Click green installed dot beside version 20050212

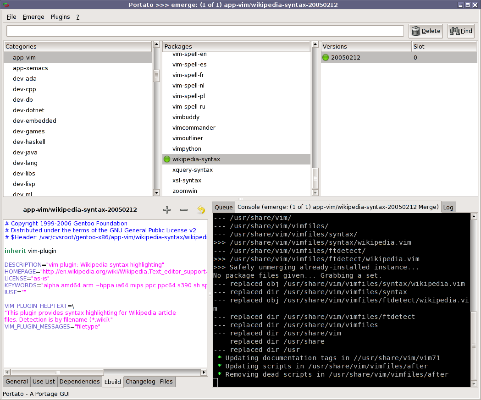click(x=326, y=57)
